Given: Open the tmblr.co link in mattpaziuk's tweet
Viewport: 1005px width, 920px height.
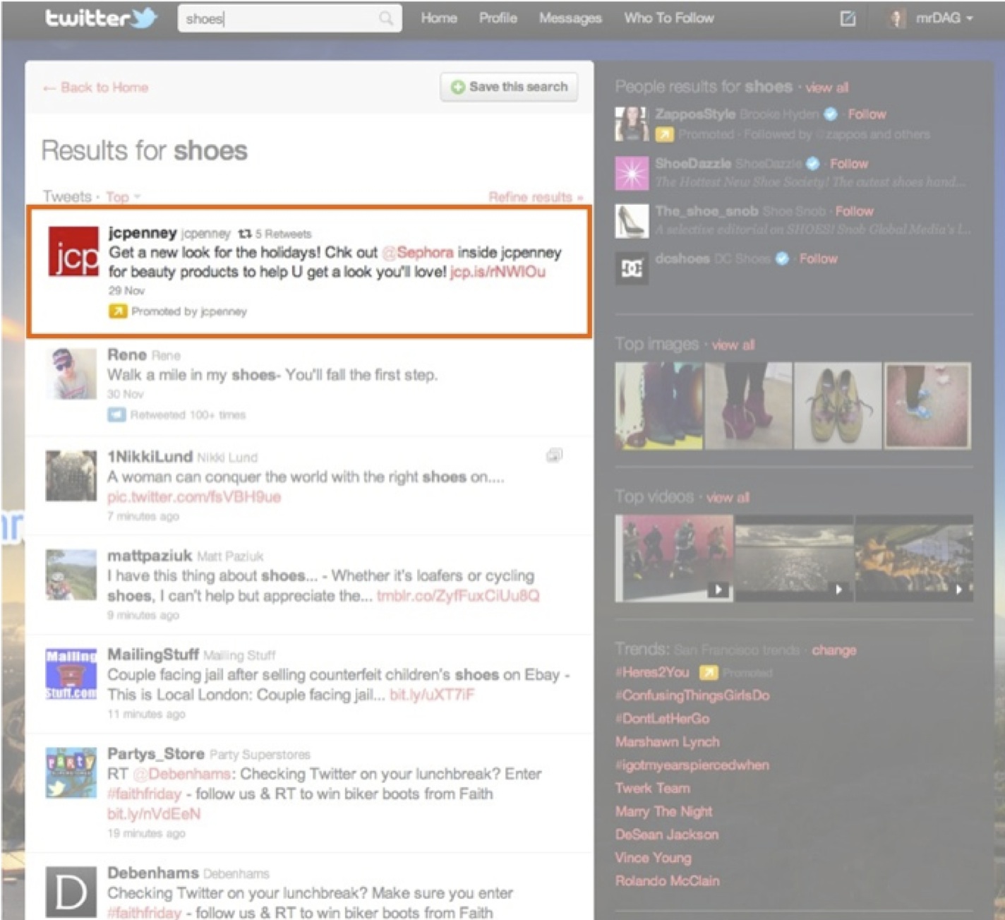Looking at the screenshot, I should click(x=458, y=596).
